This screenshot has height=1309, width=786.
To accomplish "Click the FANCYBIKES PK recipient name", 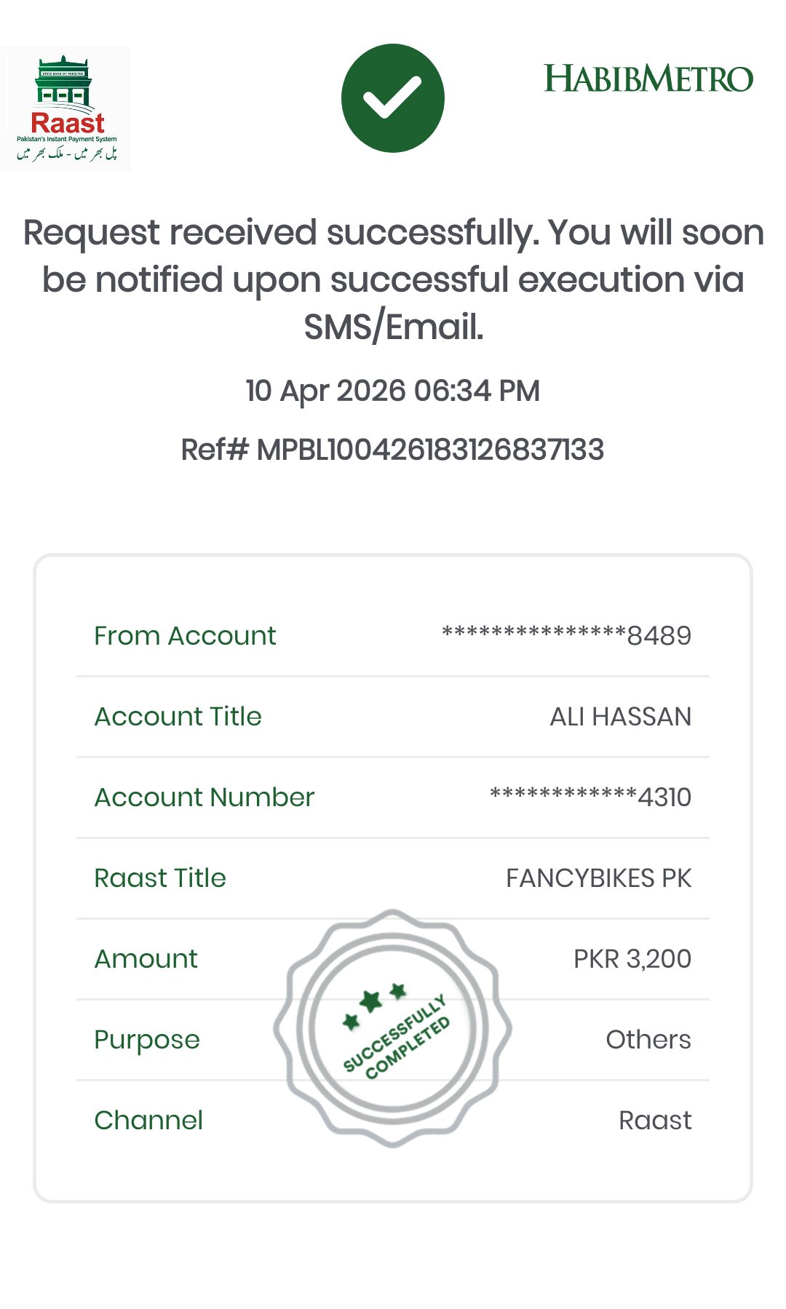I will pyautogui.click(x=598, y=878).
